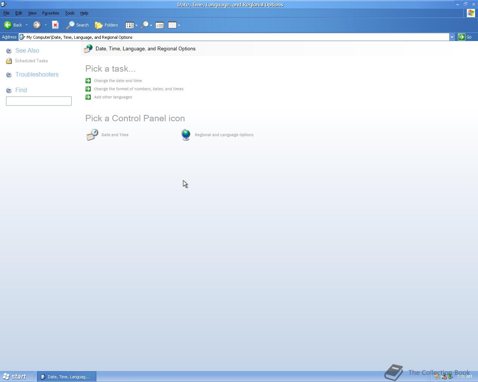Open the Forward history dropdown arrow
This screenshot has width=478, height=382.
[x=46, y=25]
